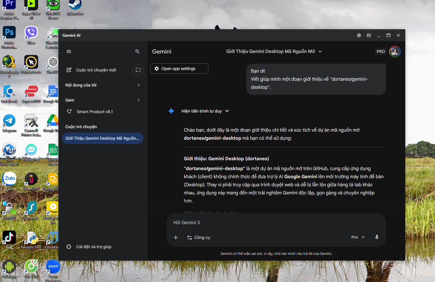Click the search icon in sidebar

pyautogui.click(x=138, y=51)
